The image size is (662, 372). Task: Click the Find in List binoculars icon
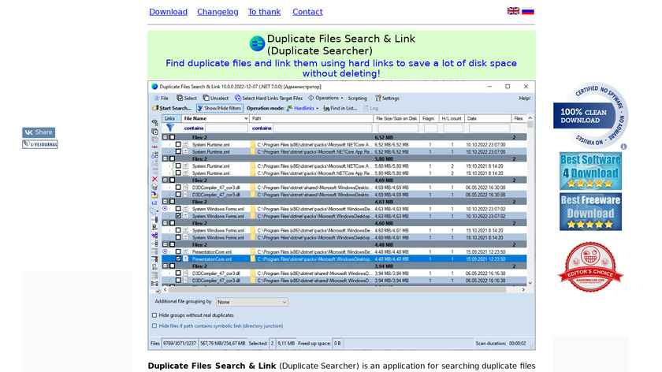pyautogui.click(x=326, y=108)
